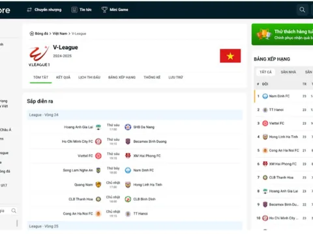Click the V.League 1 logo
Screen dimensions: 313x234
pyautogui.click(x=39, y=56)
